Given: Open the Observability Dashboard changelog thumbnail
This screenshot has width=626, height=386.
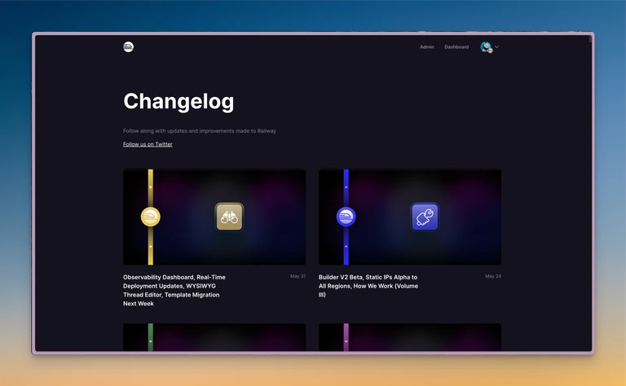Looking at the screenshot, I should tap(214, 217).
